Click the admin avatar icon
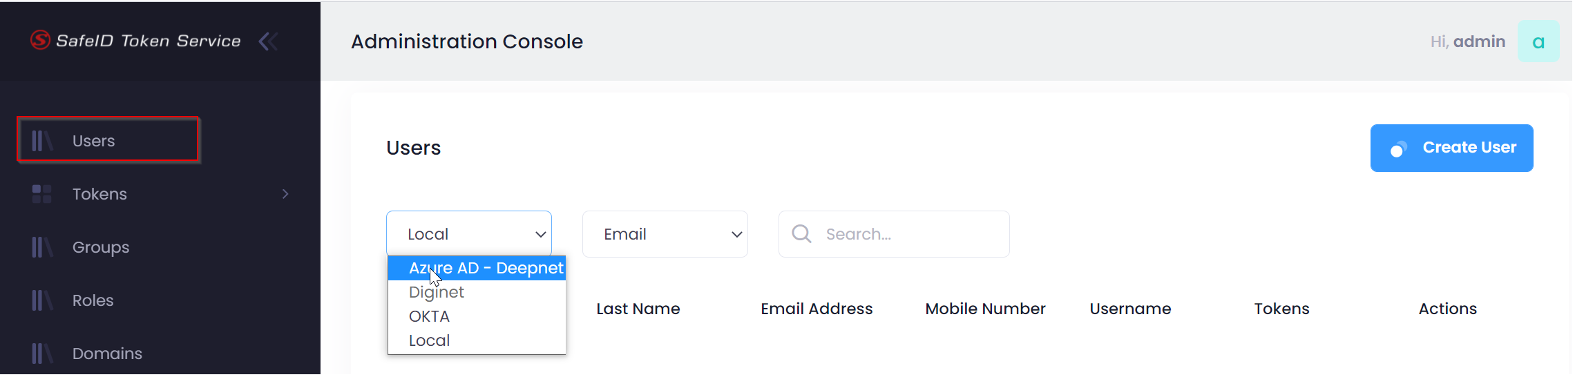Image resolution: width=1575 pixels, height=377 pixels. pos(1538,41)
